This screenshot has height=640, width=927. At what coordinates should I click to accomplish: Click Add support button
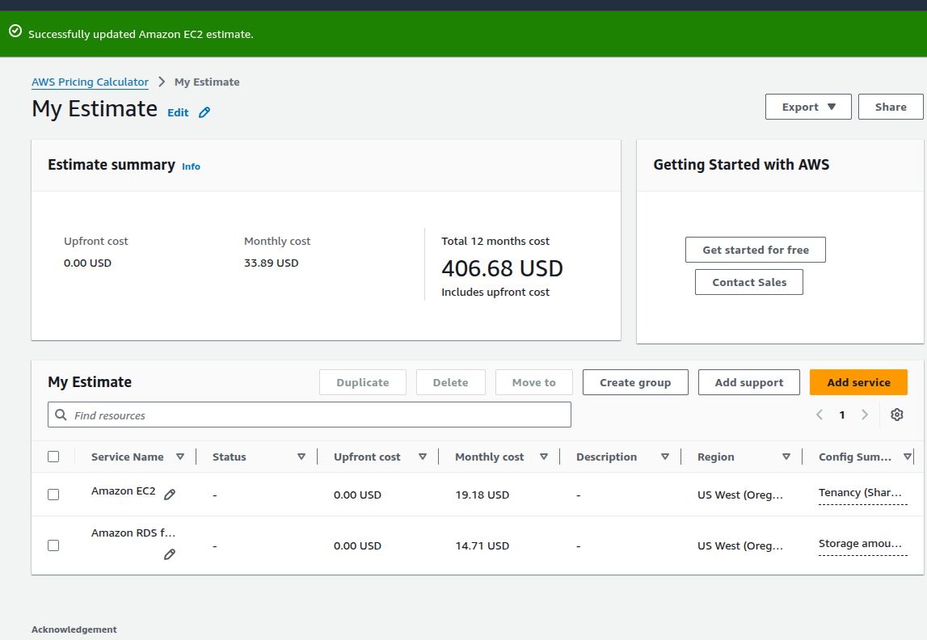tap(749, 382)
